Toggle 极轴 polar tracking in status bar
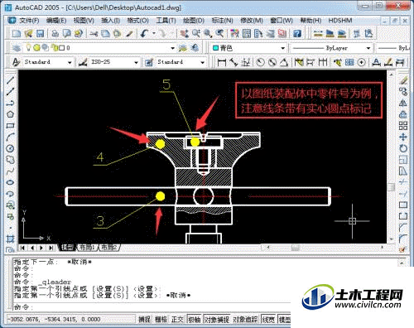 coord(195,320)
